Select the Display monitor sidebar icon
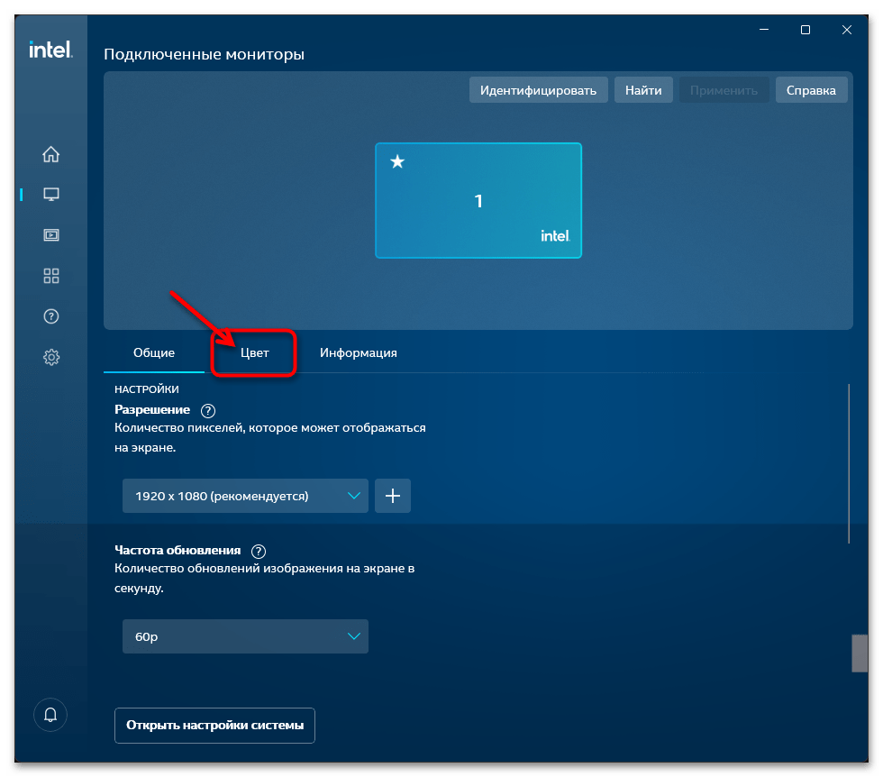The height and width of the screenshot is (777, 883). click(x=51, y=195)
